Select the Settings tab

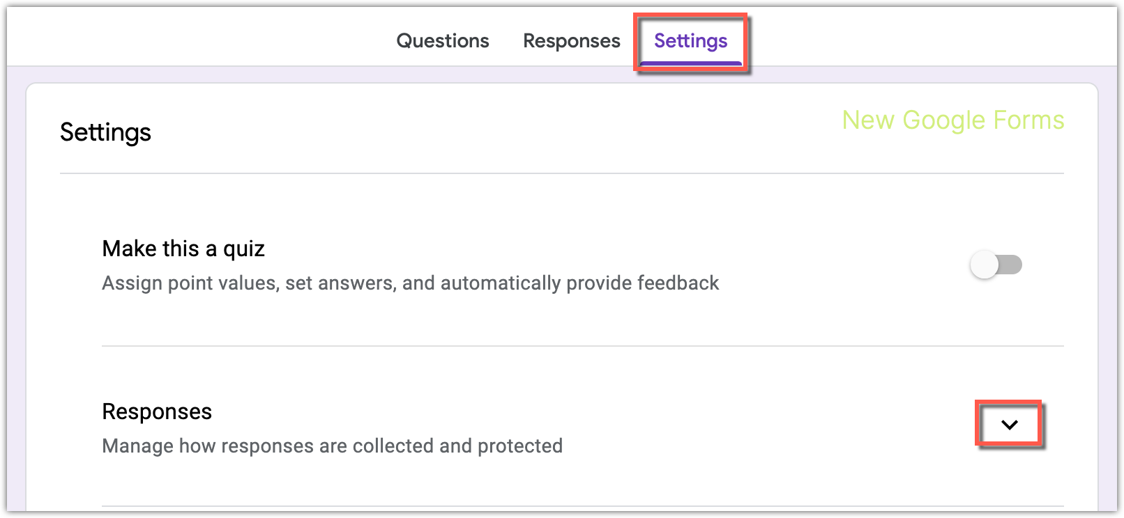click(x=690, y=40)
